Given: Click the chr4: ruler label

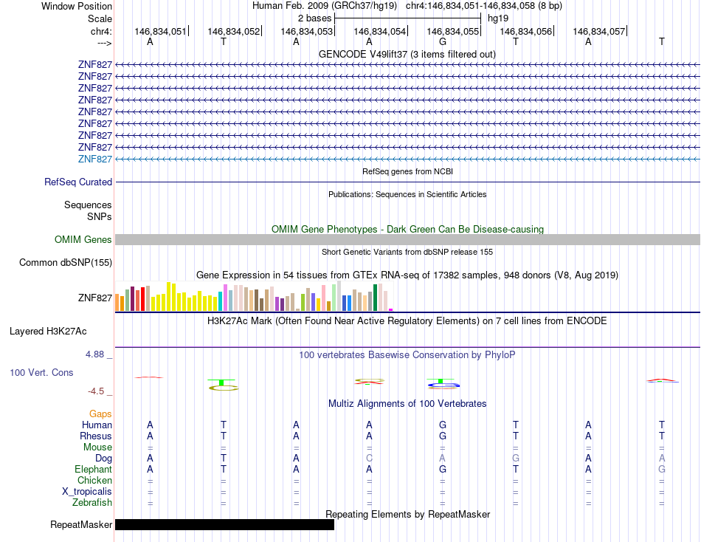Looking at the screenshot, I should 101,31.
